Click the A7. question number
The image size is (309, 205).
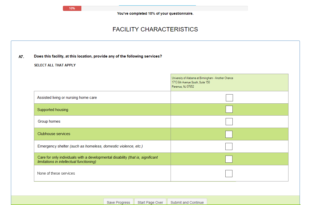(x=21, y=57)
